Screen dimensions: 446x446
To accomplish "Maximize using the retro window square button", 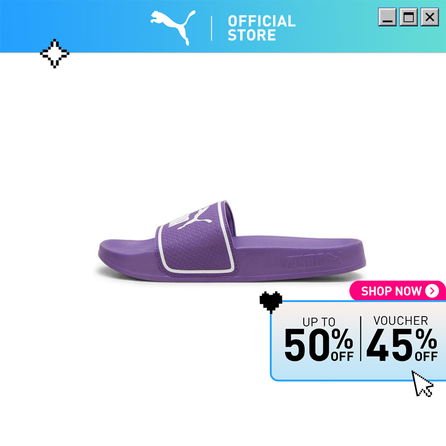I will [x=409, y=17].
